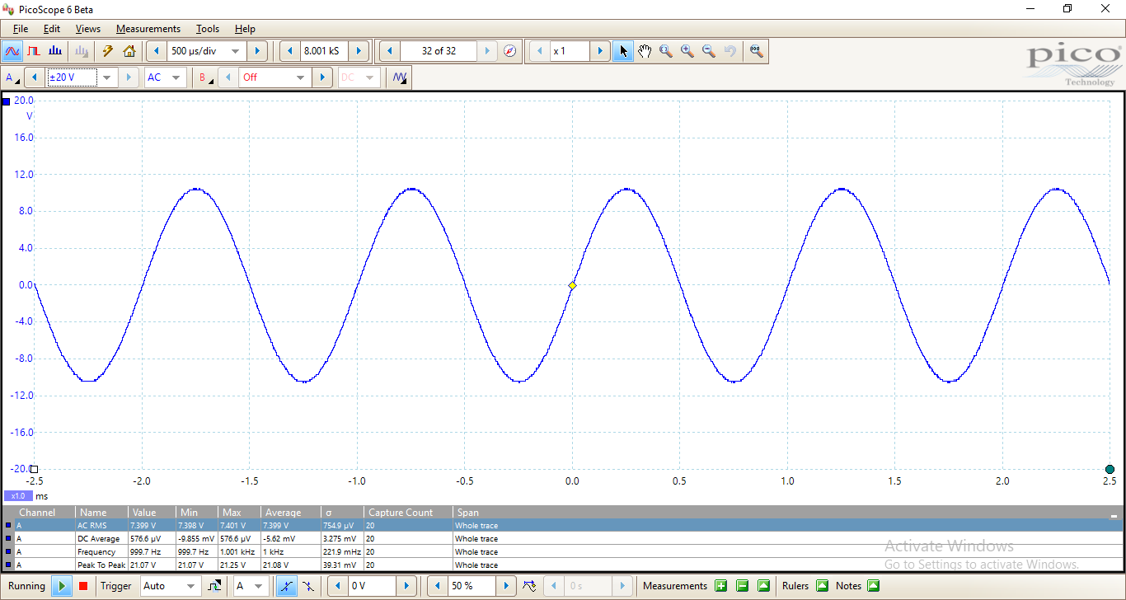
Task: Open the buffer navigator compass icon
Action: coord(510,51)
